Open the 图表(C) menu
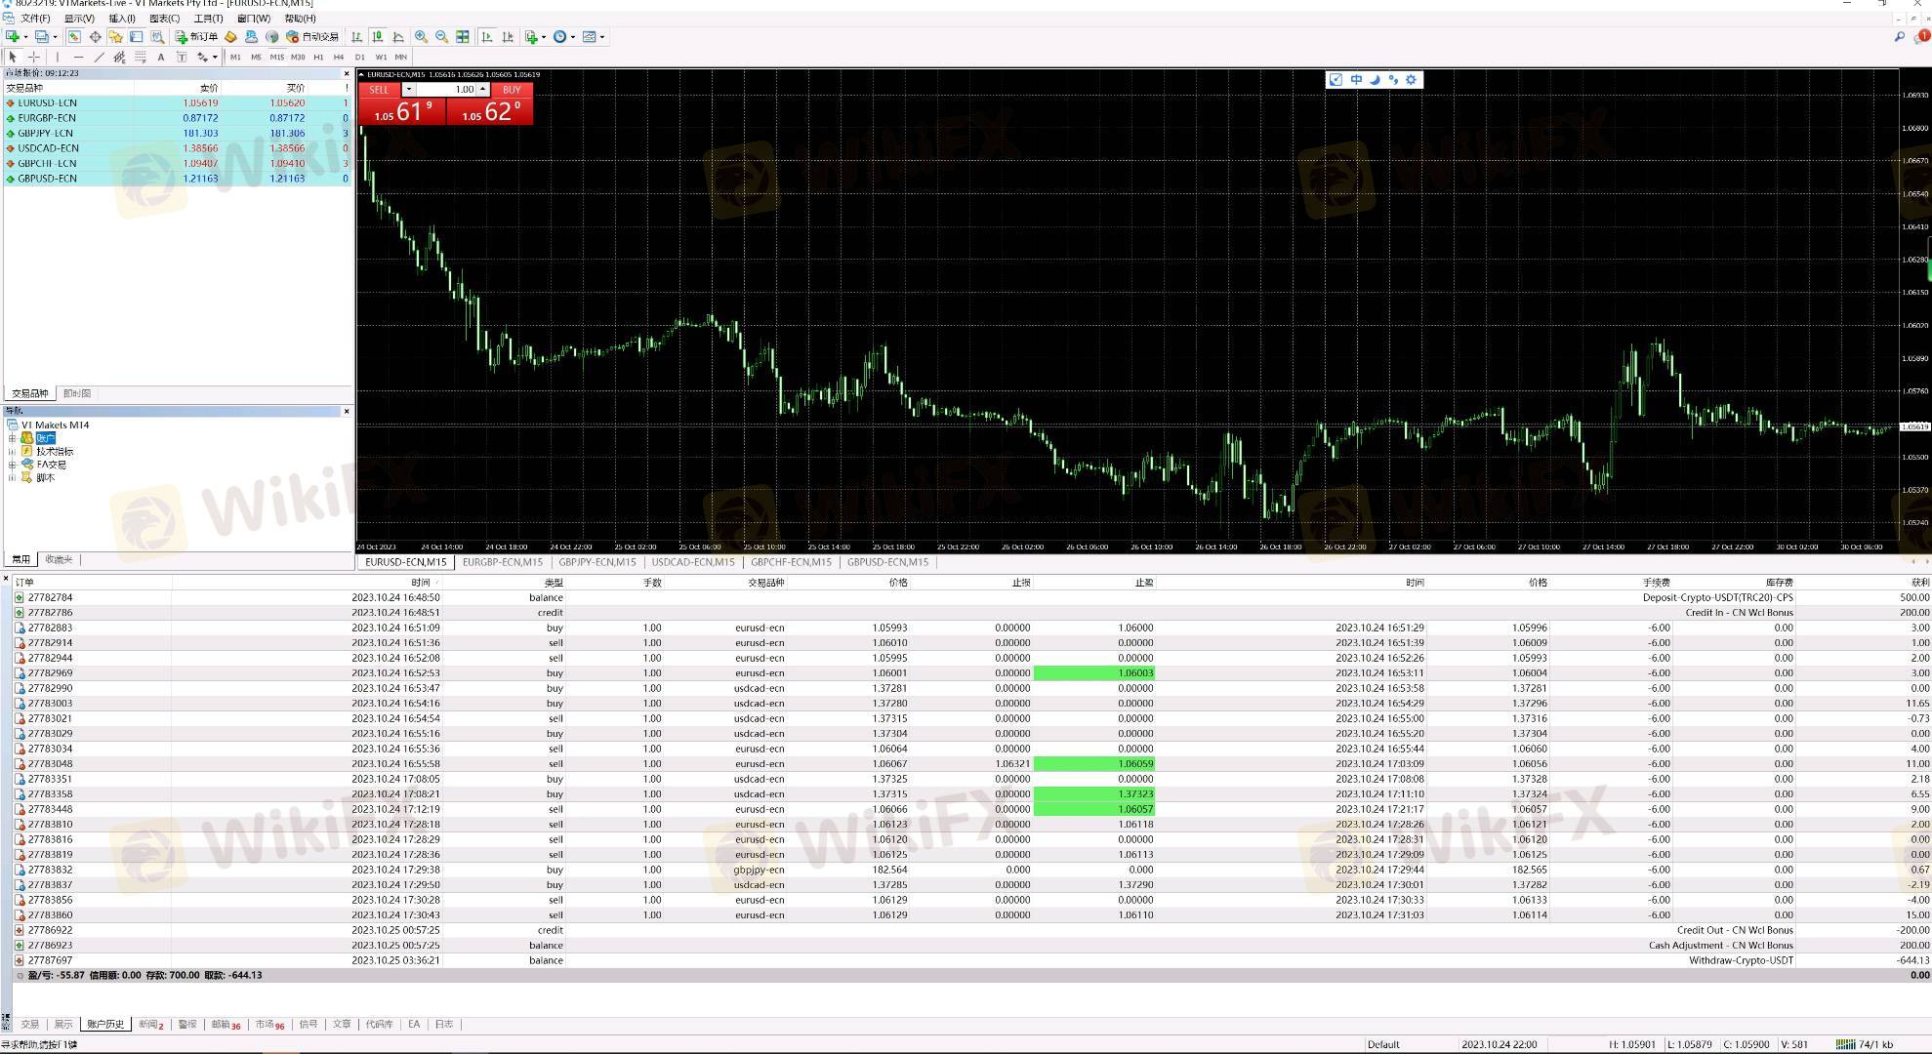The height and width of the screenshot is (1054, 1932). 164,19
